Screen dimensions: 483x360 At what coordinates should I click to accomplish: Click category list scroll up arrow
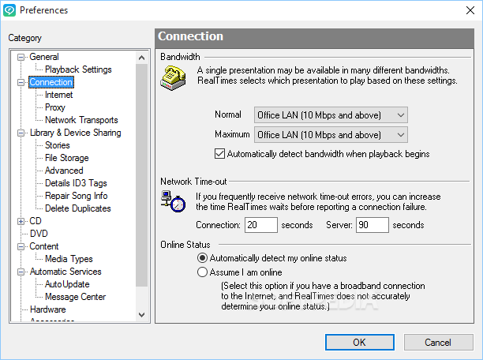[142, 58]
